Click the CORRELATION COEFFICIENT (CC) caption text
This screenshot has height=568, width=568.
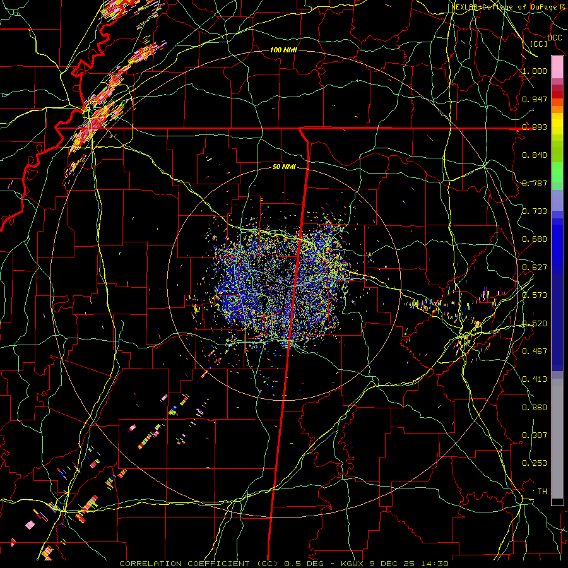(x=199, y=564)
